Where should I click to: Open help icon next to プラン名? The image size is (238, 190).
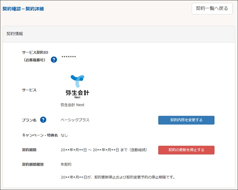tap(43, 120)
